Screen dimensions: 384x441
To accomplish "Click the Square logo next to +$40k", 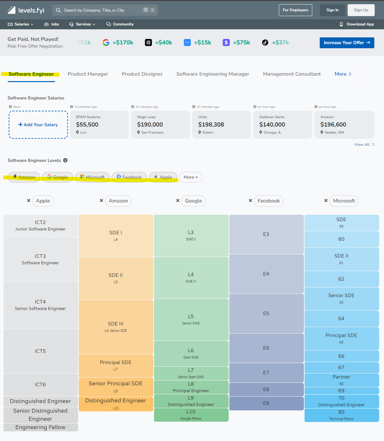I will (x=148, y=42).
